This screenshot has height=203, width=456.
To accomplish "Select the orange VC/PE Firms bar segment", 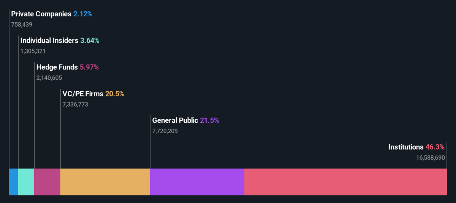I will [x=105, y=182].
